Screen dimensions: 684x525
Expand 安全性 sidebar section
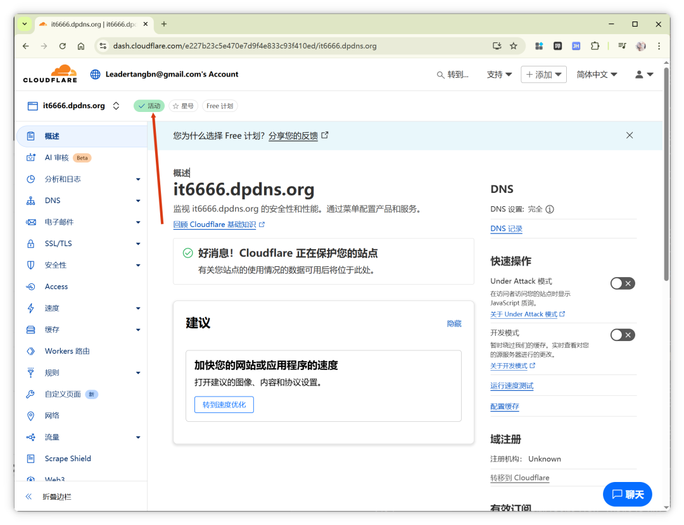(138, 265)
